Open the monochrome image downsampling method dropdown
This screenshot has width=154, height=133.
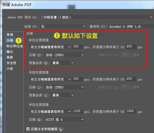(50, 111)
